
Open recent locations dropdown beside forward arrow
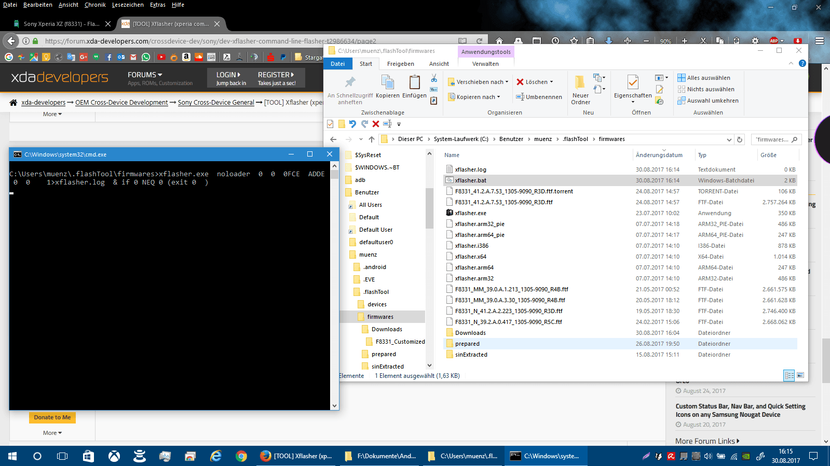tap(361, 139)
